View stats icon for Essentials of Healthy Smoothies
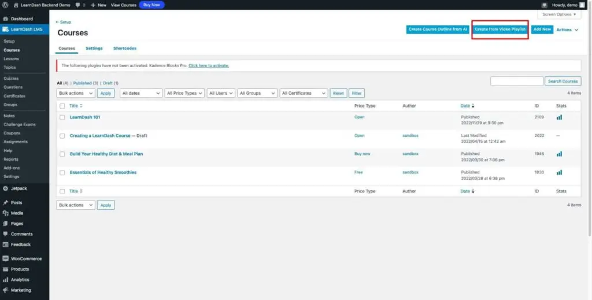This screenshot has height=300, width=592. click(559, 172)
